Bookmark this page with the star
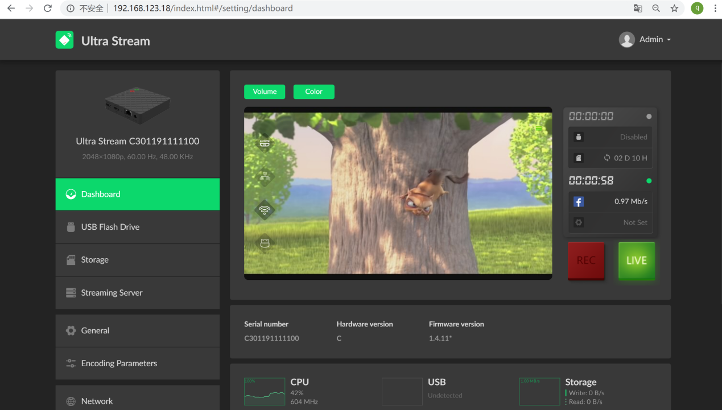The image size is (722, 410). point(674,9)
